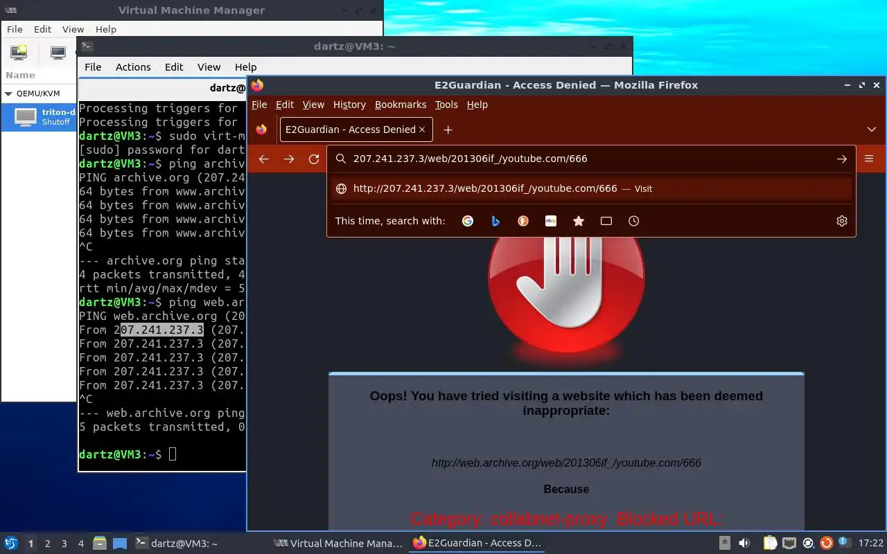Click the blocked URL web.archive.org text
The image size is (887, 554).
566,463
